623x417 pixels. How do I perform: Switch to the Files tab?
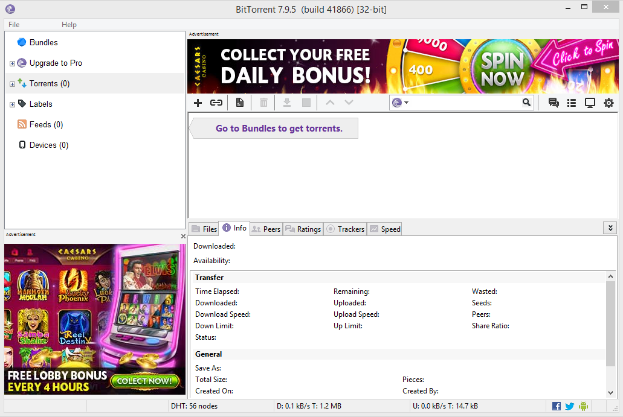coord(204,229)
